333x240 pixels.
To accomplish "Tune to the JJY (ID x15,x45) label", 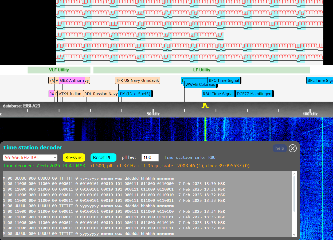I will coord(135,94).
